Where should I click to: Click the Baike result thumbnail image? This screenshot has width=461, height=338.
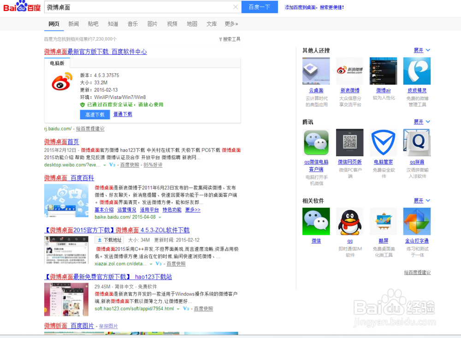pyautogui.click(x=66, y=201)
